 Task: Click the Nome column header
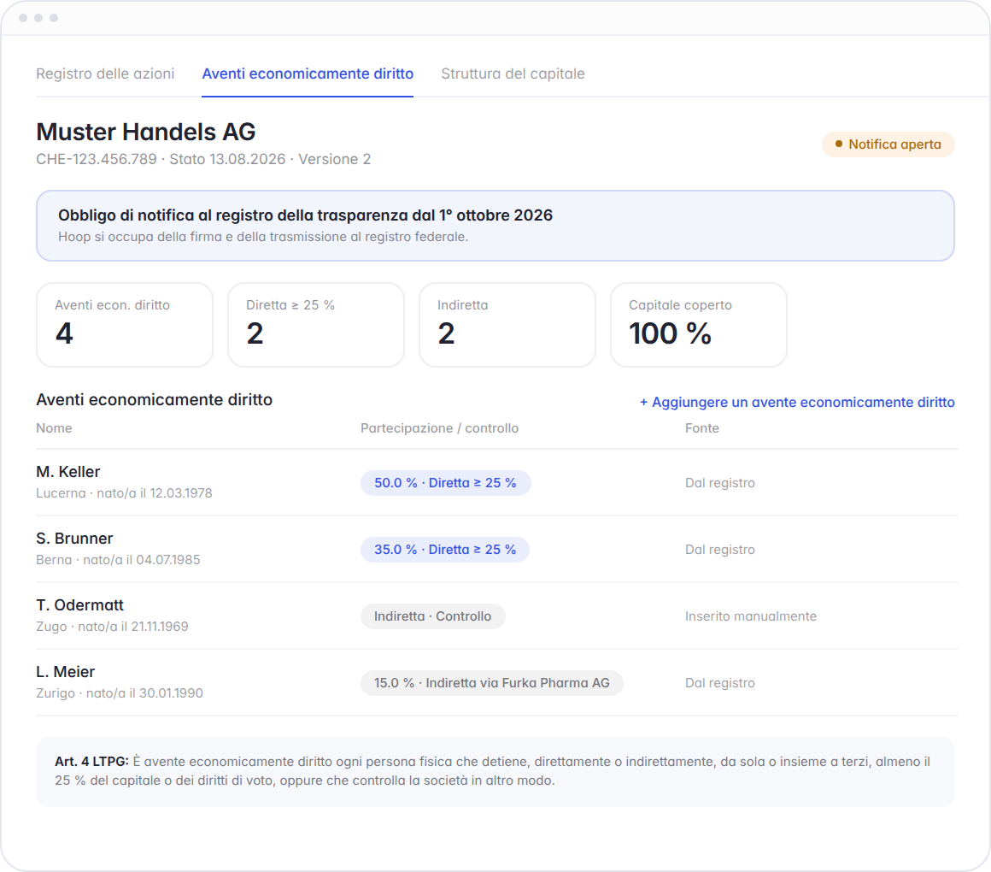pyautogui.click(x=54, y=428)
